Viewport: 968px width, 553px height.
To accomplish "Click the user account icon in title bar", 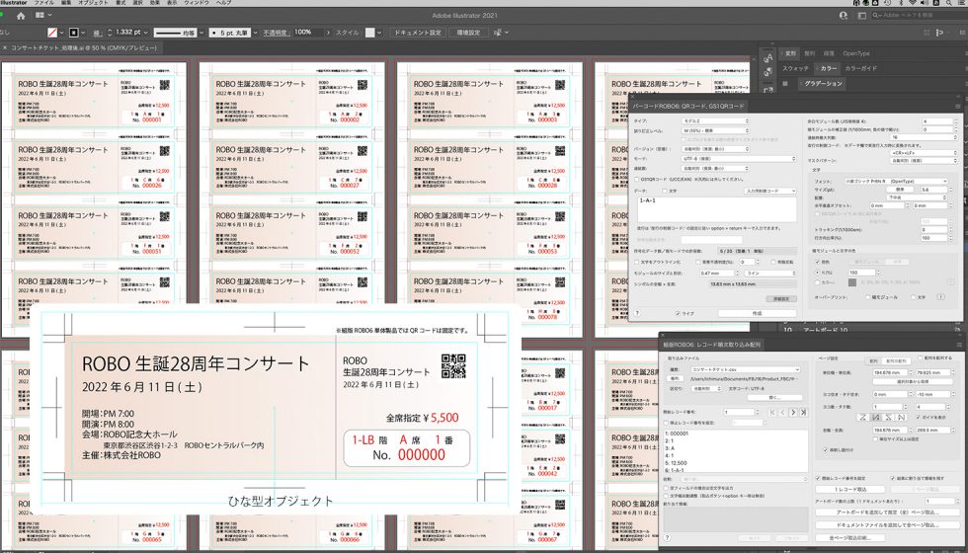I will coord(844,16).
